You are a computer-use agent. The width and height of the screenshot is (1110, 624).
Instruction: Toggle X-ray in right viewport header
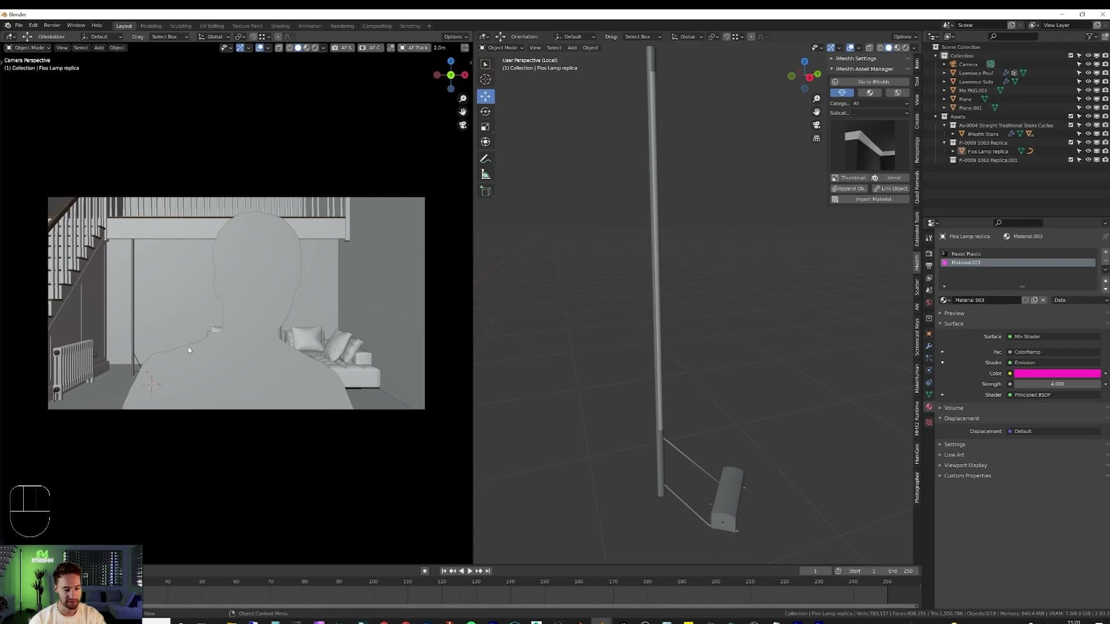pos(869,48)
